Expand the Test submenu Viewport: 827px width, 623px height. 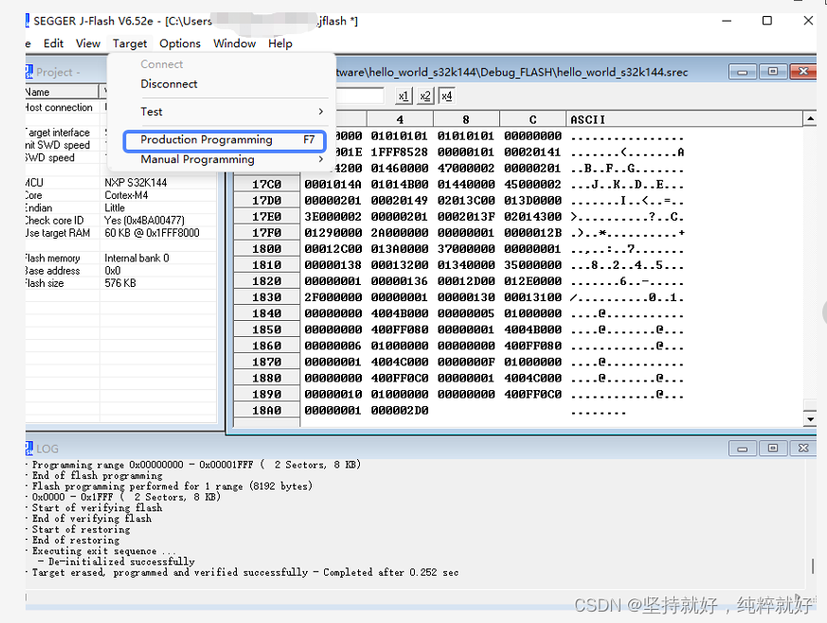click(222, 112)
